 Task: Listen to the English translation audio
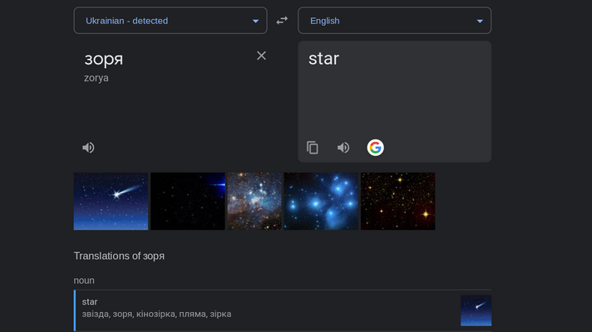343,148
